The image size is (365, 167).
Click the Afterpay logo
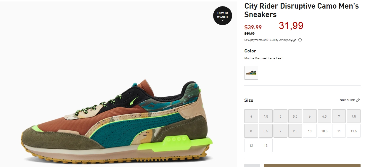[287, 40]
